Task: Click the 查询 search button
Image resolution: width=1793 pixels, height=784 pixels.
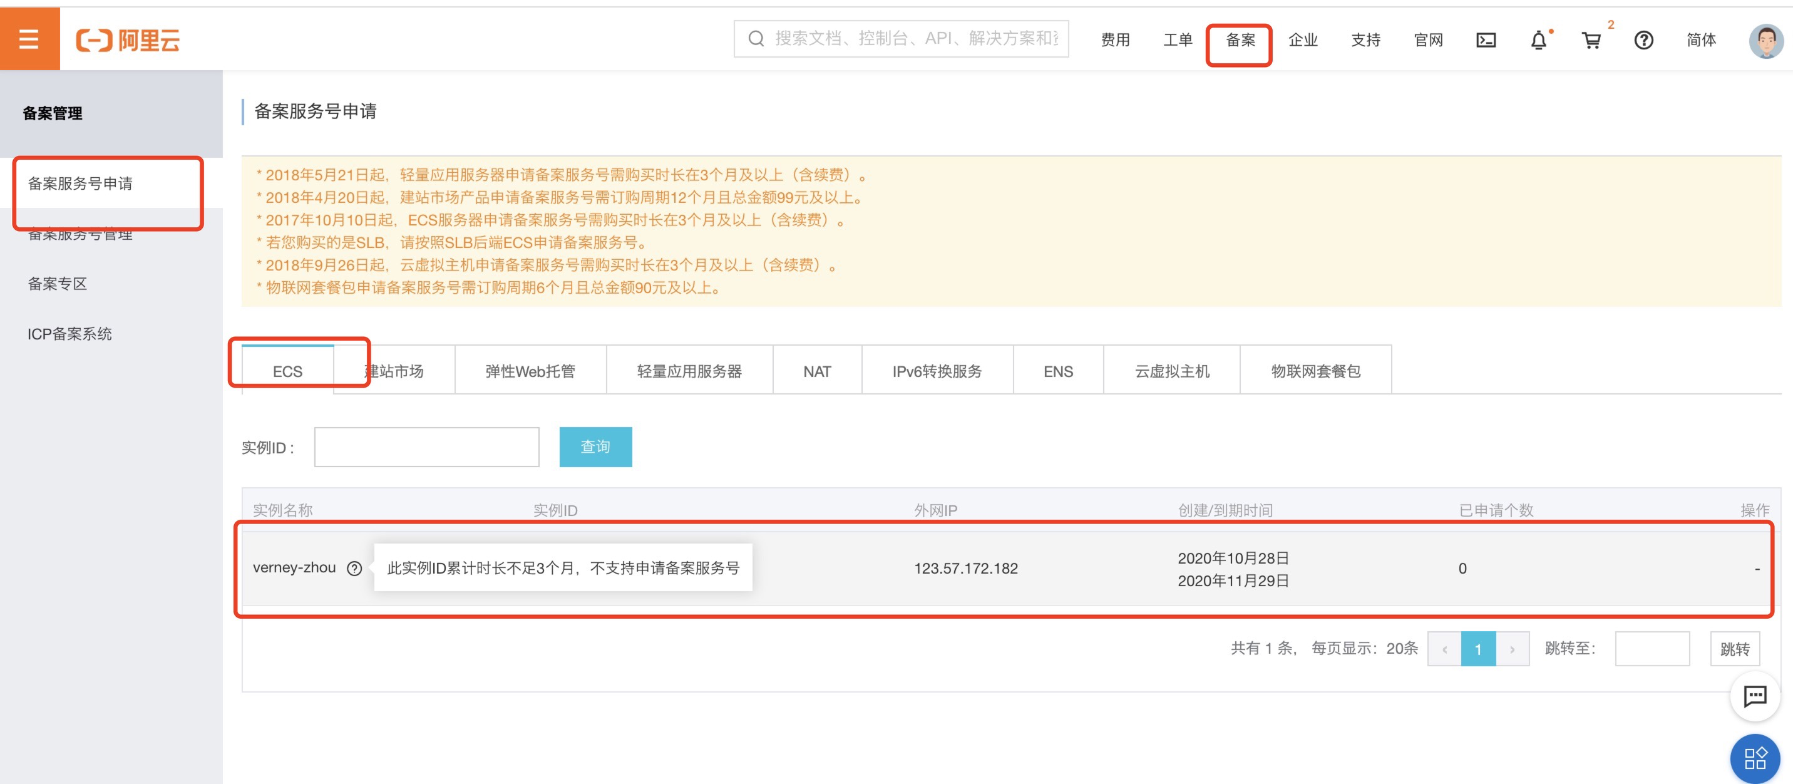Action: [x=595, y=446]
